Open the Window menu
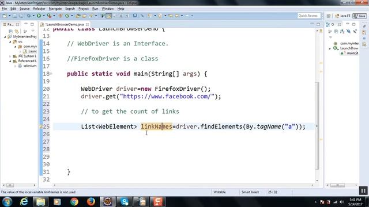369x207 pixels. (x=108, y=9)
